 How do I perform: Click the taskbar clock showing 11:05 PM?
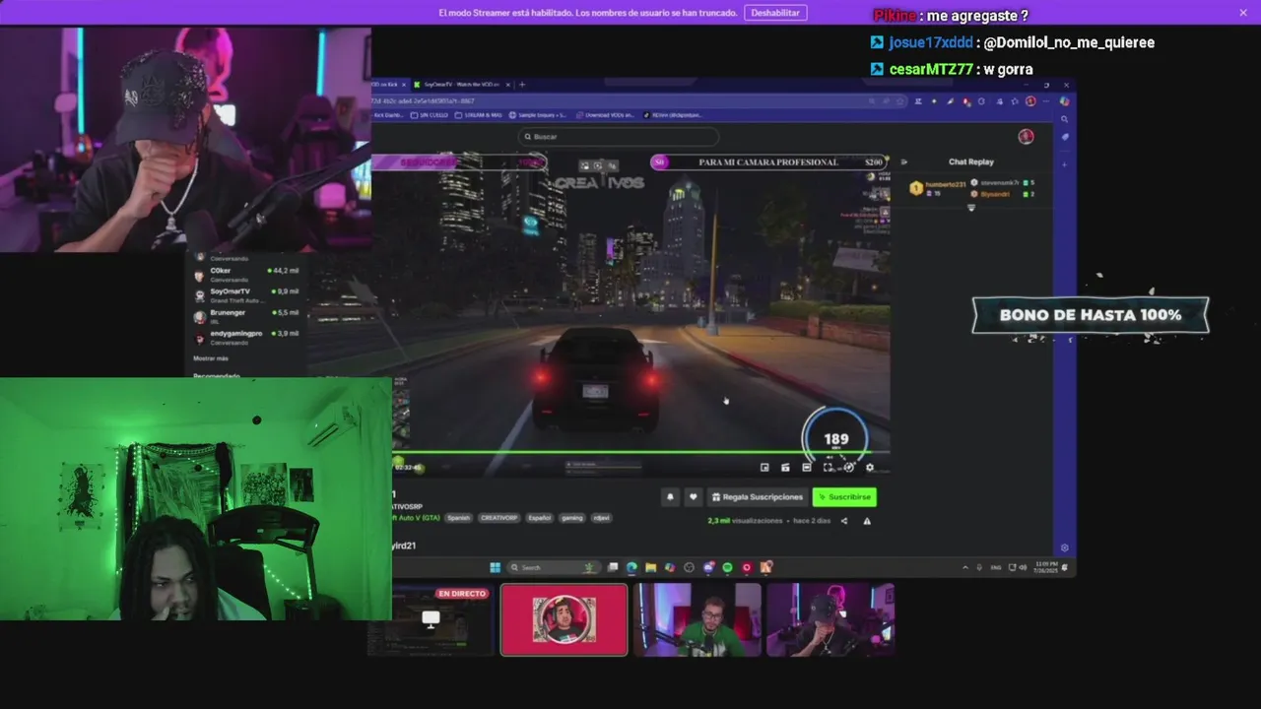[x=1044, y=567]
